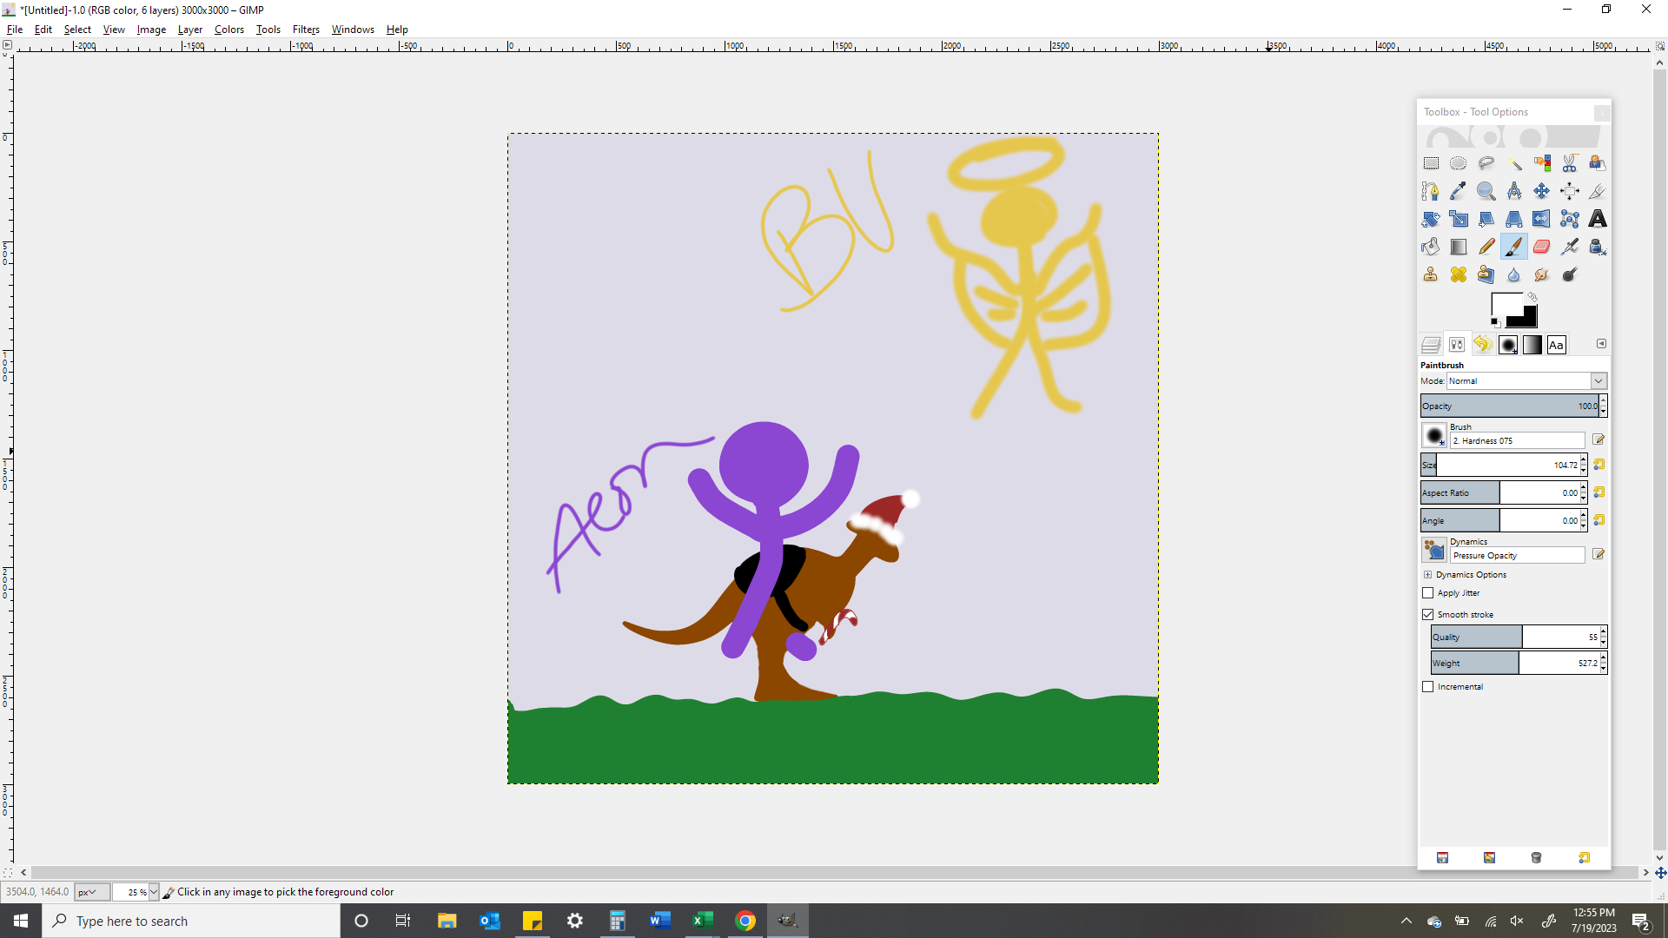Select the Text tool

click(x=1598, y=219)
